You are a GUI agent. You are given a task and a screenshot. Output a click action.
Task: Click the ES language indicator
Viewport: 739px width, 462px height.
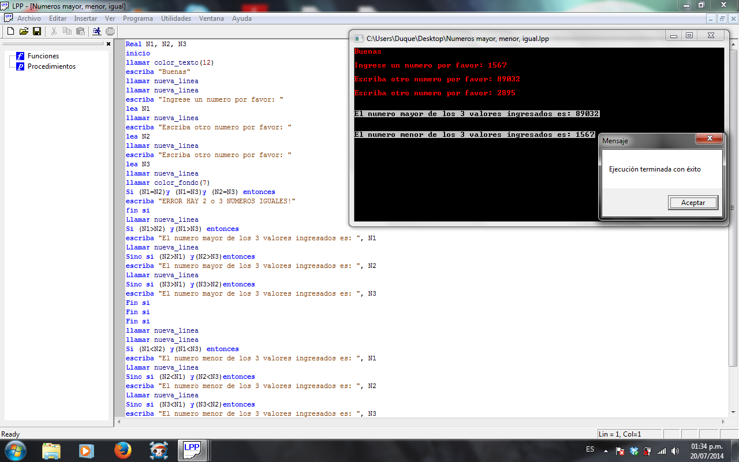coord(589,449)
